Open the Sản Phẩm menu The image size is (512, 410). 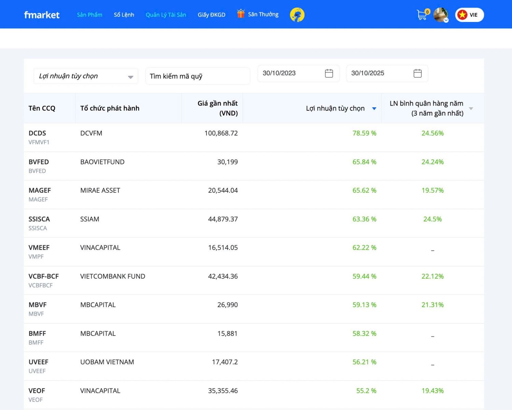coord(89,15)
